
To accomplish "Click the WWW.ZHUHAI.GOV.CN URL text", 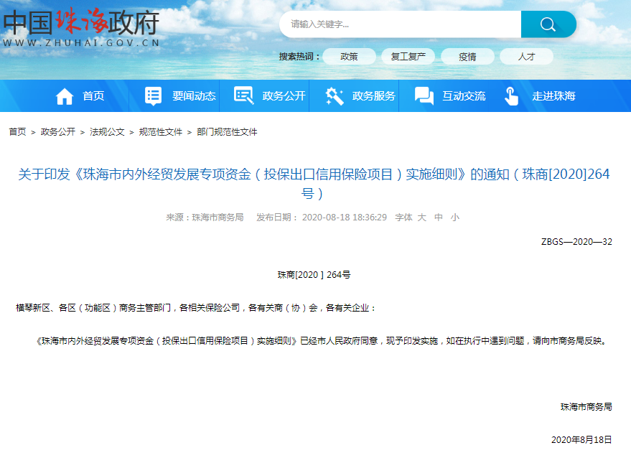I will [81, 42].
